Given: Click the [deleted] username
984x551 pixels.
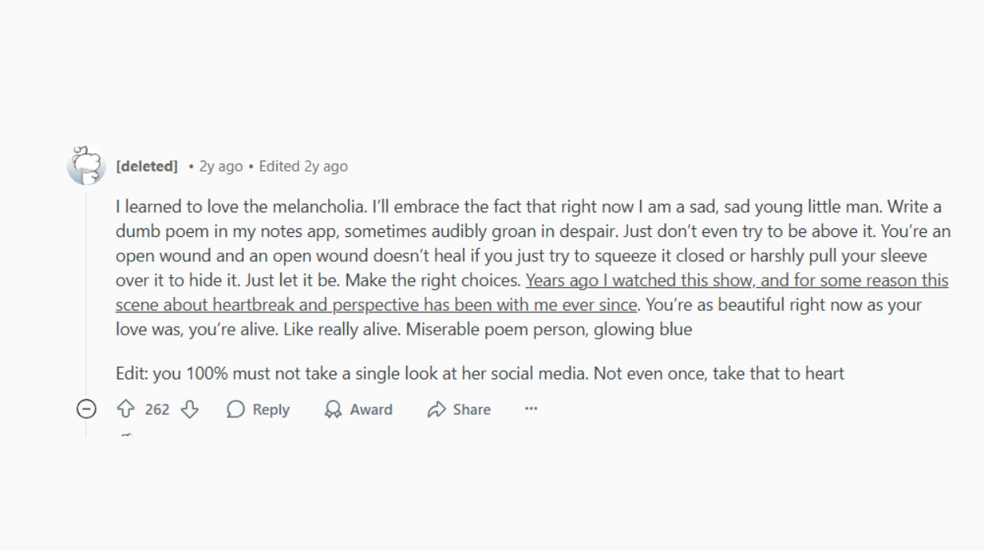Looking at the screenshot, I should click(146, 166).
